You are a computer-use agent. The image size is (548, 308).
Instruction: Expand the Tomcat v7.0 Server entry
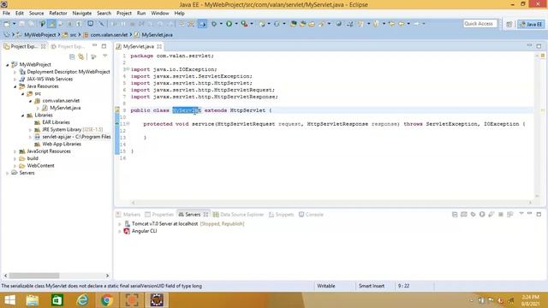[x=120, y=224]
